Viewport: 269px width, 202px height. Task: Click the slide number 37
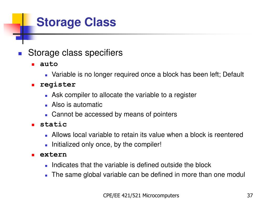tap(250, 195)
